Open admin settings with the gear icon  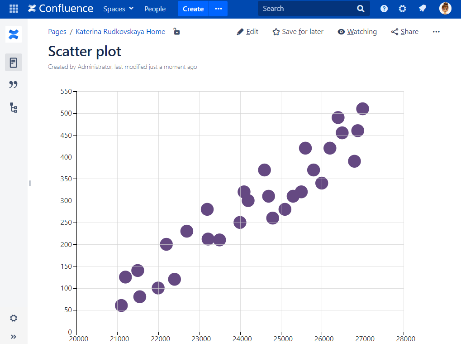[x=402, y=8]
